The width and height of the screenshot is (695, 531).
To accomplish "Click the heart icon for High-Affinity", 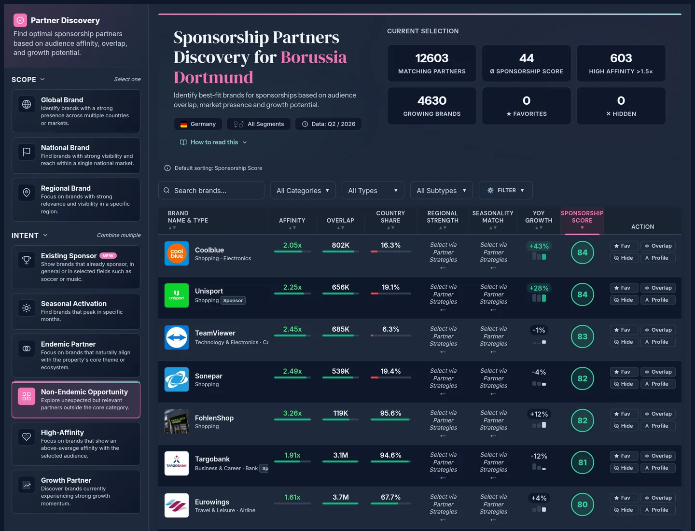I will pos(27,437).
